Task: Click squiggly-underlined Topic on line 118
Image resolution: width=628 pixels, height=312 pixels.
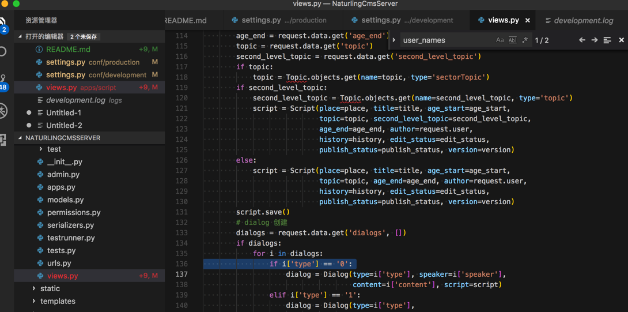Action: (296, 77)
